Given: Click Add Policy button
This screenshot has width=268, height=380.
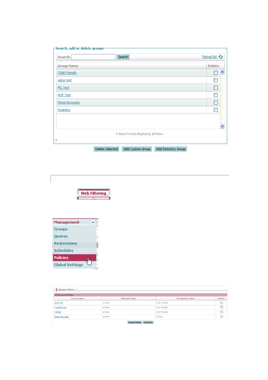Looking at the screenshot, I should [x=148, y=323].
